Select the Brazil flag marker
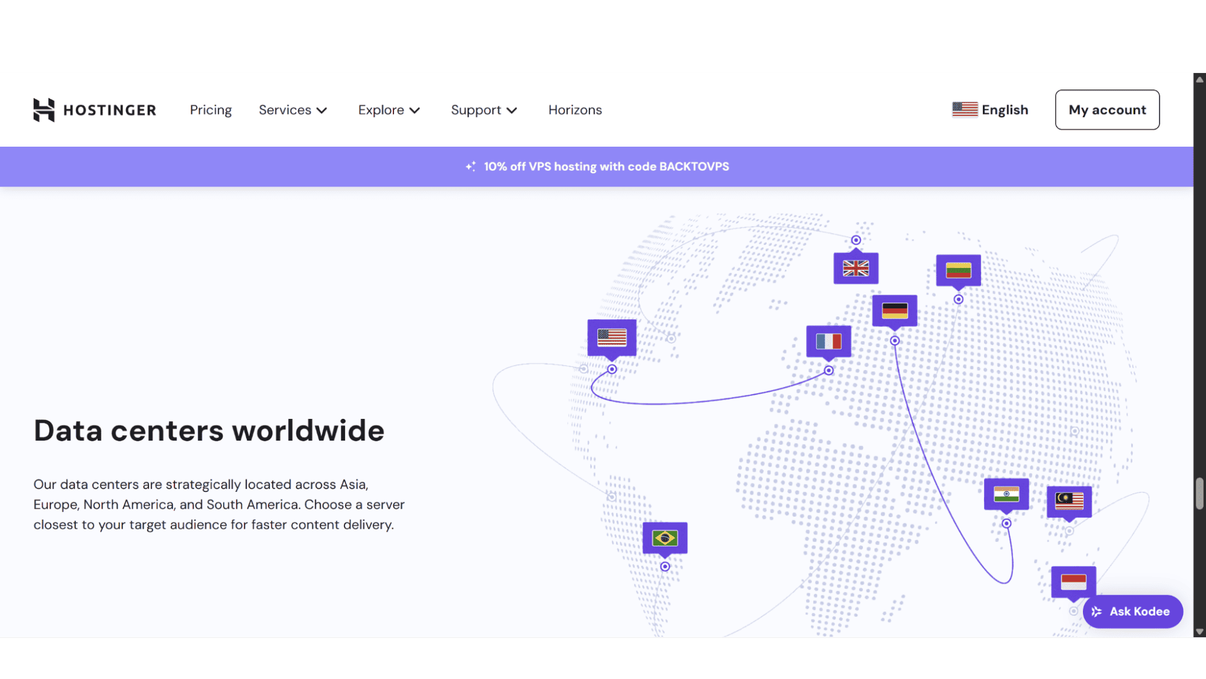The height and width of the screenshot is (679, 1206). [x=665, y=538]
